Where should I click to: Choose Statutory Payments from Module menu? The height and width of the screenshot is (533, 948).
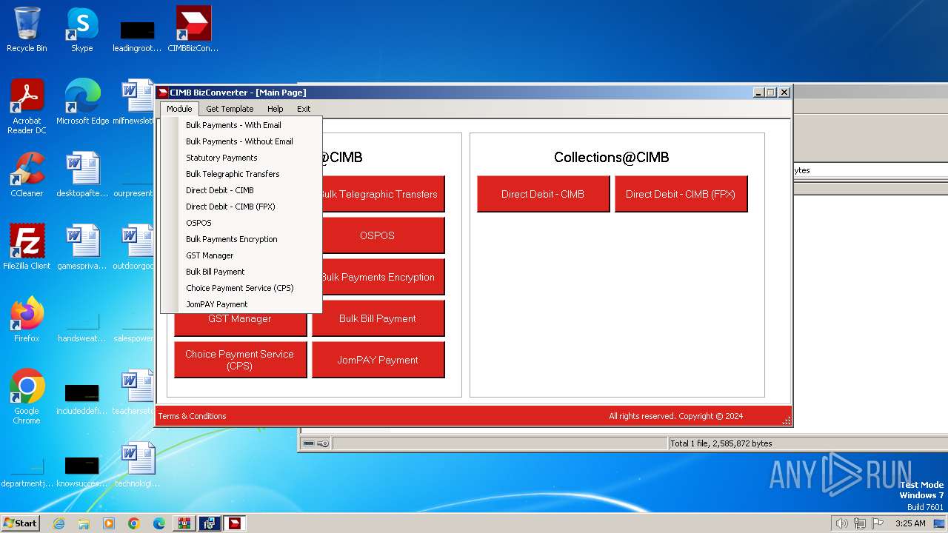click(x=241, y=158)
